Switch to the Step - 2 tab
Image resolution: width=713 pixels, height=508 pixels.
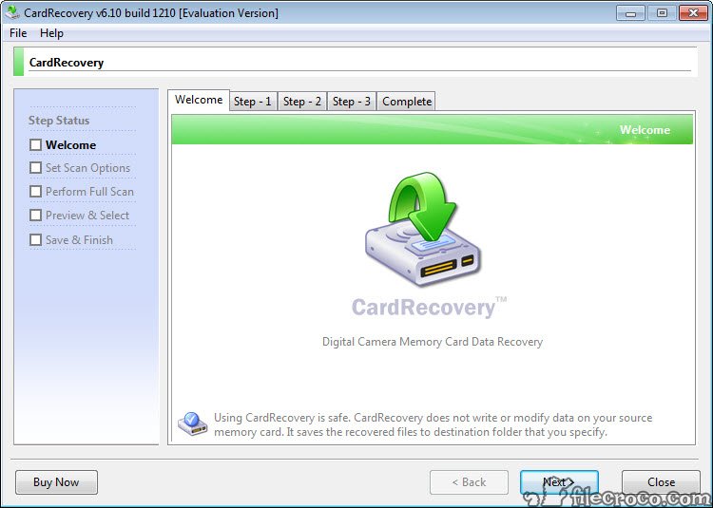[x=302, y=102]
